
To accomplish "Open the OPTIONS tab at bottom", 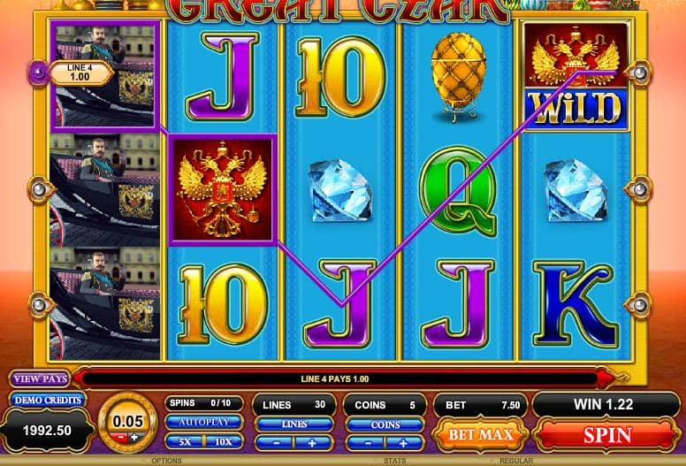I will (166, 461).
